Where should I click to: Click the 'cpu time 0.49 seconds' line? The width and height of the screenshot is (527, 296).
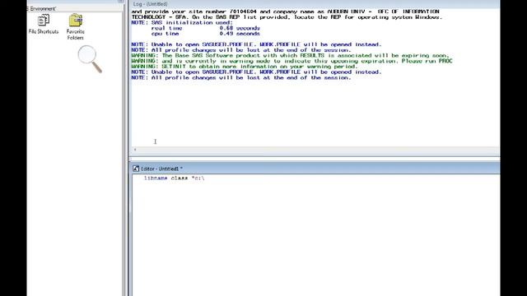point(205,34)
